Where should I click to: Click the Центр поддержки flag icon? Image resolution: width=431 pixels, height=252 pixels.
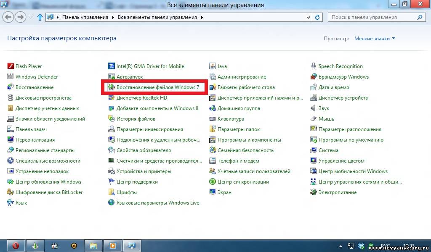111,181
